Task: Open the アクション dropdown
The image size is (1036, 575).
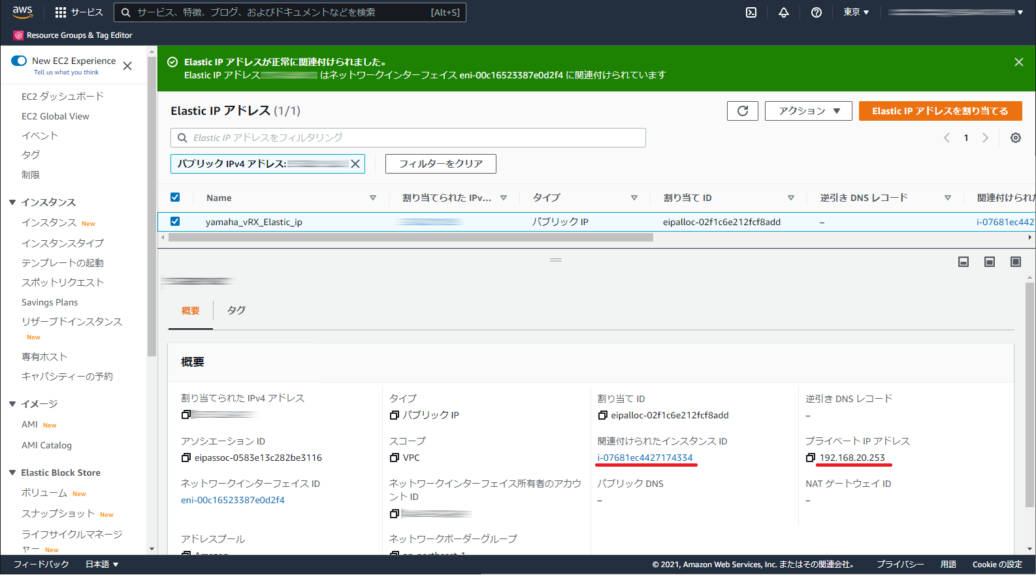Action: 809,111
